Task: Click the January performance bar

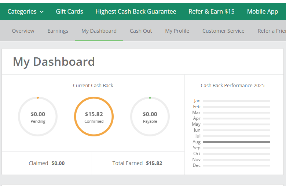Action: [236, 101]
